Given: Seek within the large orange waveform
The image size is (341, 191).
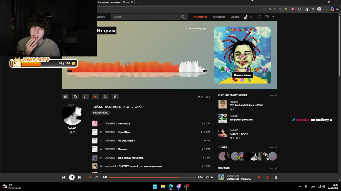Looking at the screenshot, I should [x=137, y=70].
